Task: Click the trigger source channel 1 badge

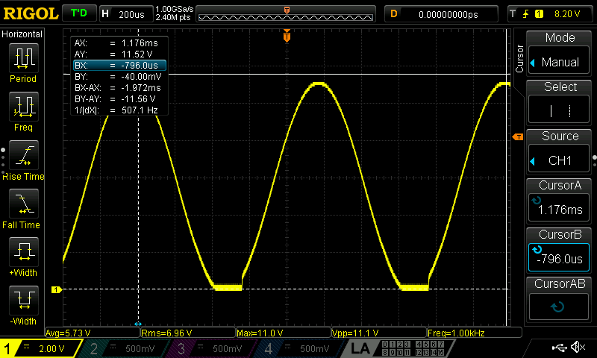Action: pyautogui.click(x=539, y=14)
